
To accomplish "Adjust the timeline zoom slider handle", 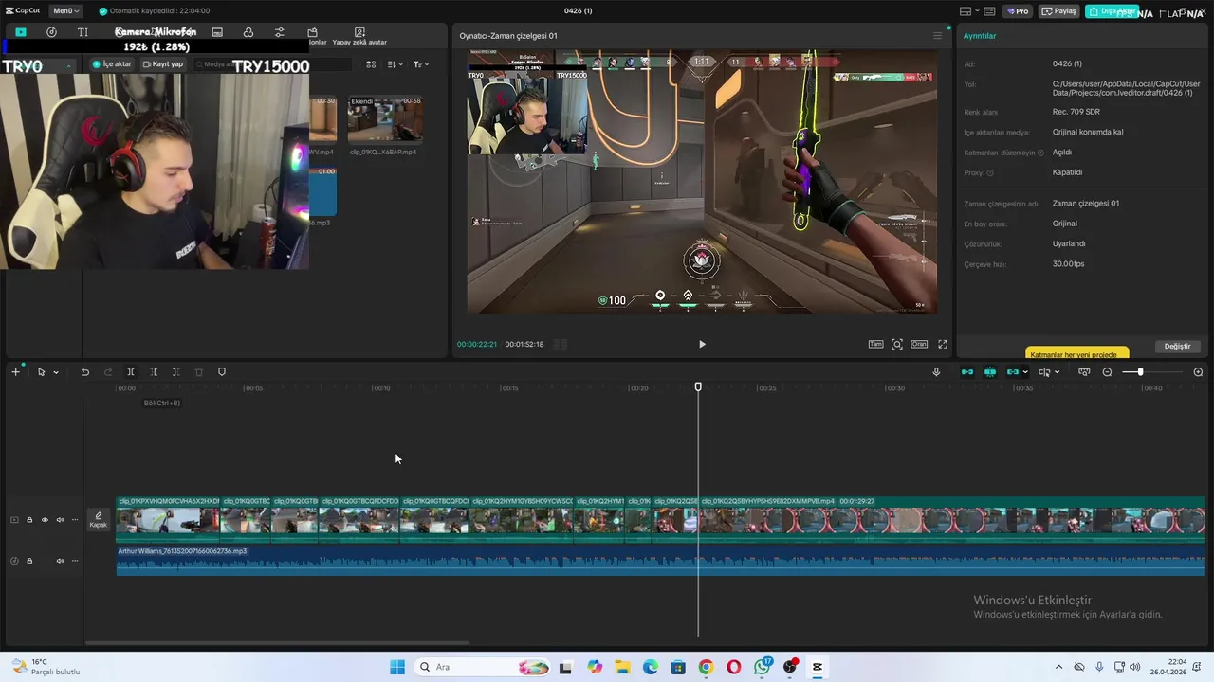I will pos(1140,372).
